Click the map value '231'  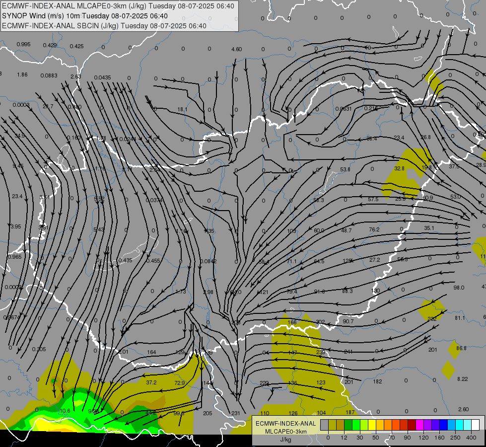pos(236,413)
